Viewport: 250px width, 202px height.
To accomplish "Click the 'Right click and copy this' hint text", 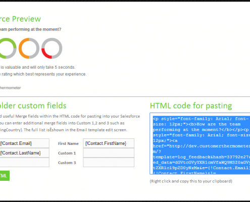I will (191, 181).
